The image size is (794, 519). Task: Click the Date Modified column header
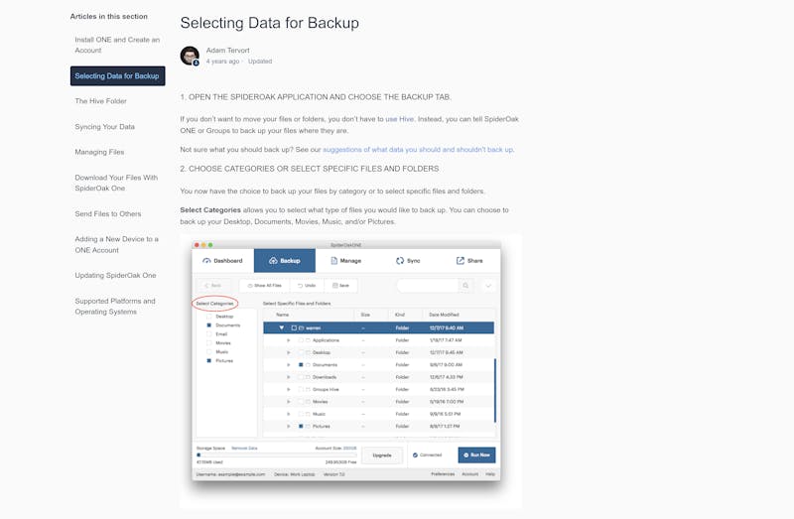444,315
